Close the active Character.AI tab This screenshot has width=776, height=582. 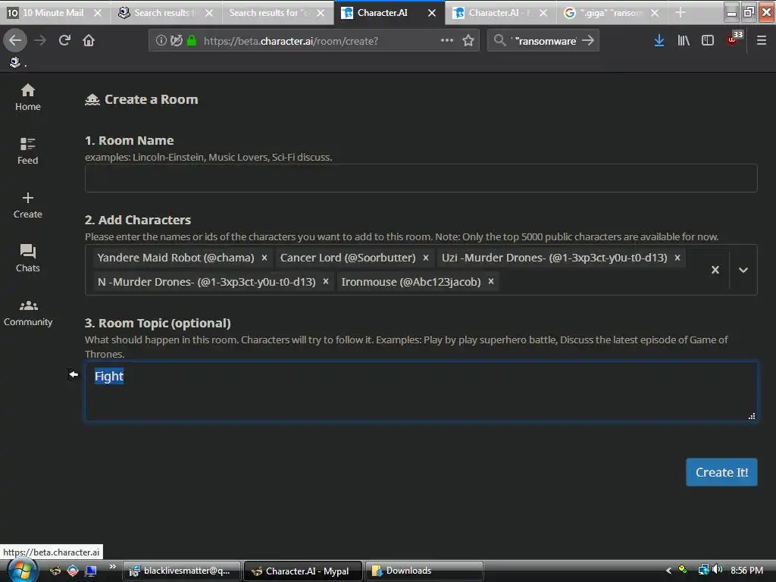(x=432, y=13)
